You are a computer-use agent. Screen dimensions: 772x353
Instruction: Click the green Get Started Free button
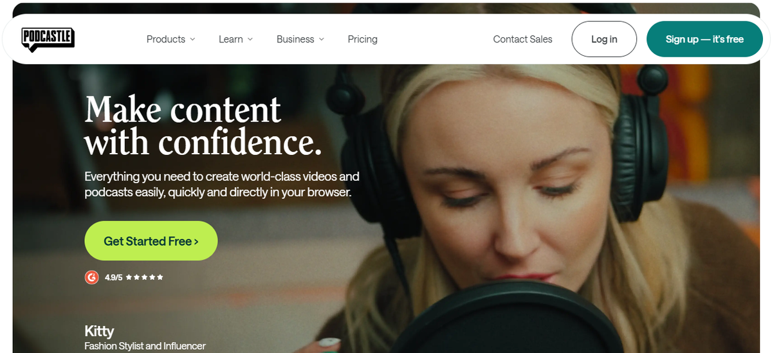pyautogui.click(x=151, y=241)
